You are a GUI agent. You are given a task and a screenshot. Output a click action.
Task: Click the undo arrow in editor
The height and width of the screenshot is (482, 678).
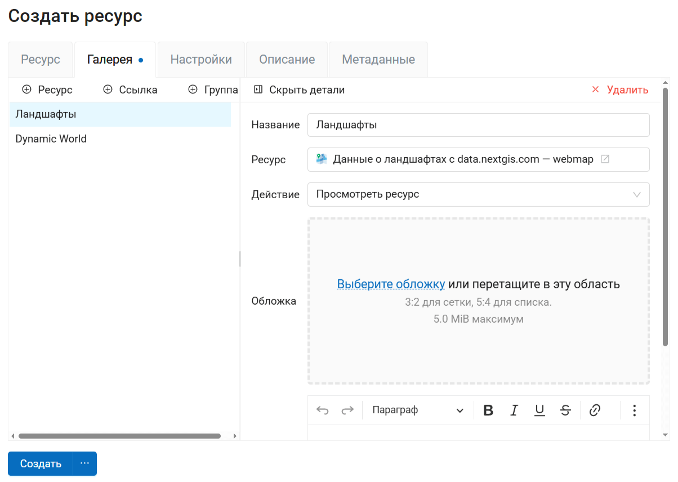[322, 410]
